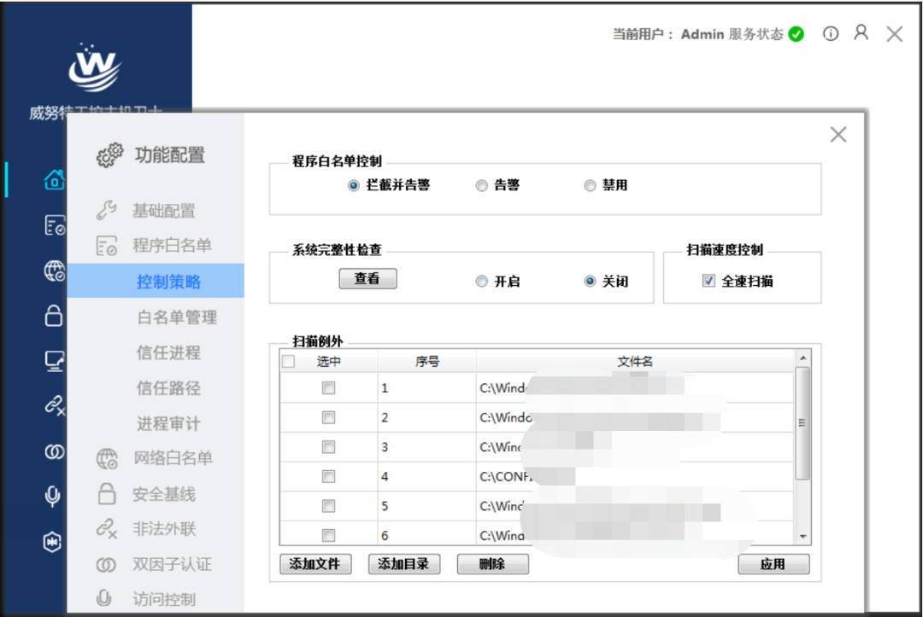Viewport: 923px width, 617px height.
Task: Click the 删除 button
Action: pos(493,564)
